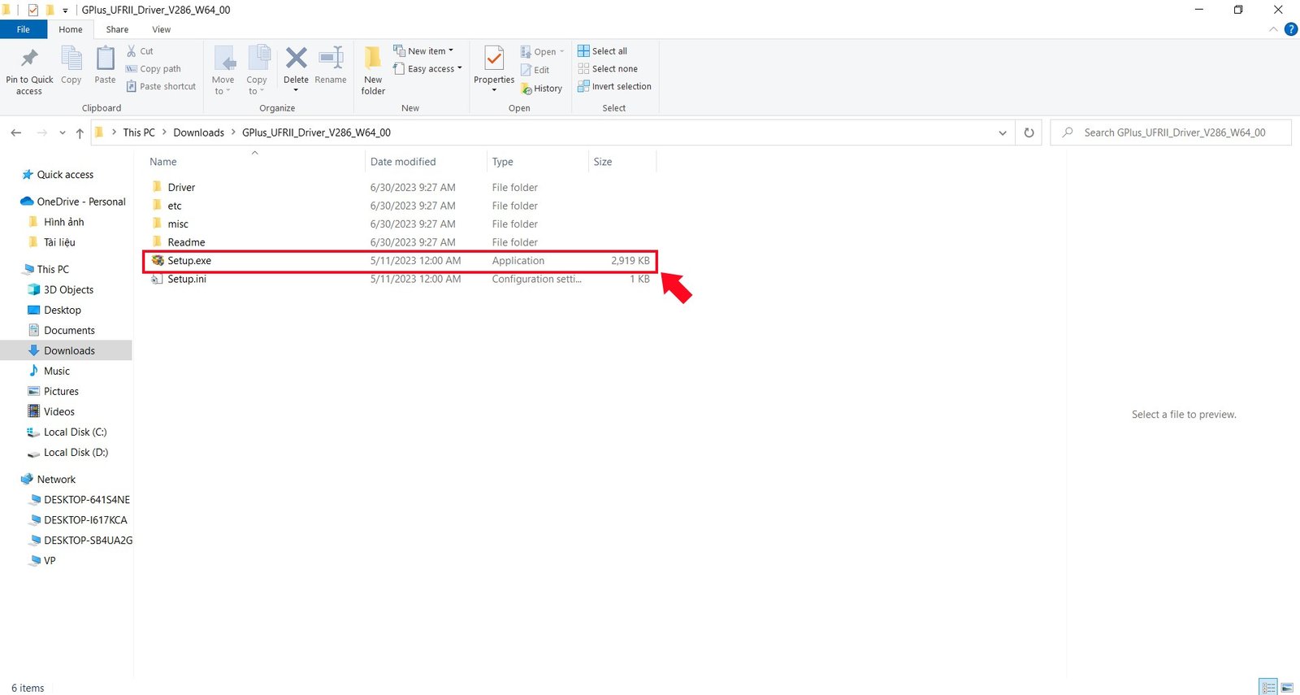The height and width of the screenshot is (695, 1300).
Task: Click the search box for this folder
Action: coord(1171,132)
